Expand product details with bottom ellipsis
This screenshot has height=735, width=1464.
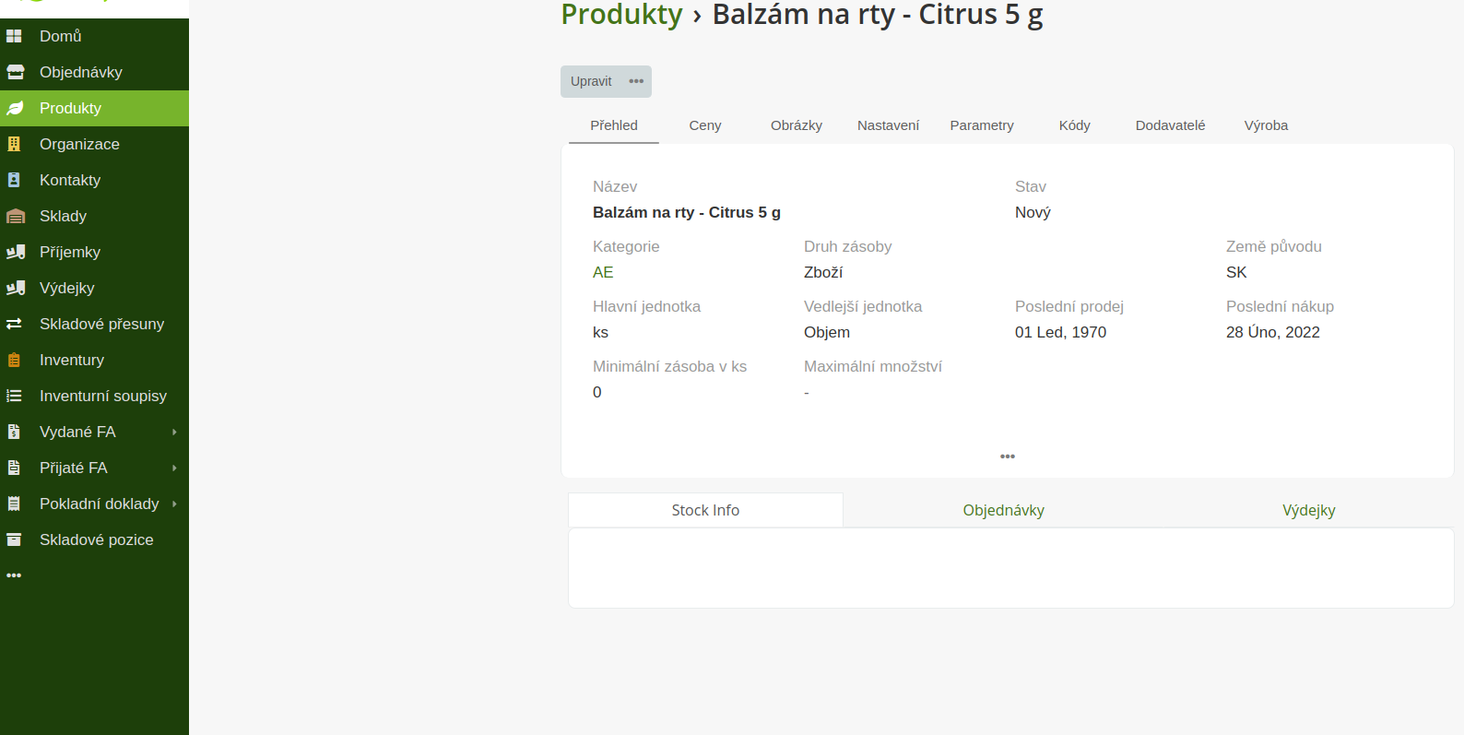tap(1008, 456)
